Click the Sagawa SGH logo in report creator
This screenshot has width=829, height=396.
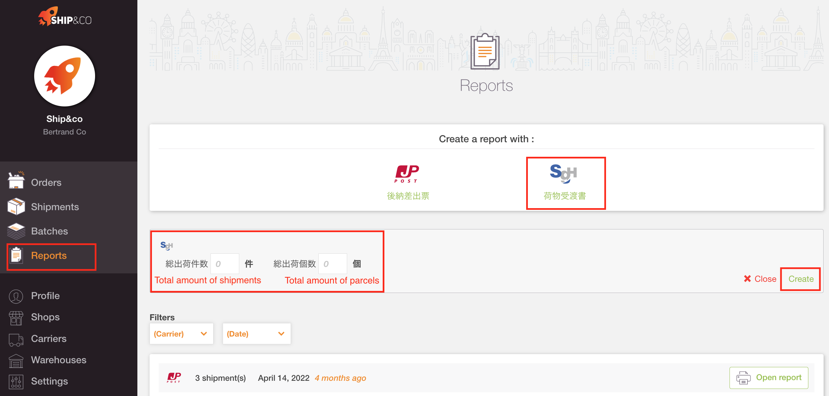click(x=563, y=174)
